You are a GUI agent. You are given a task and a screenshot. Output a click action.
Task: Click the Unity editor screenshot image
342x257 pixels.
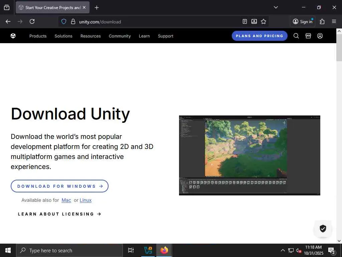coord(249,155)
